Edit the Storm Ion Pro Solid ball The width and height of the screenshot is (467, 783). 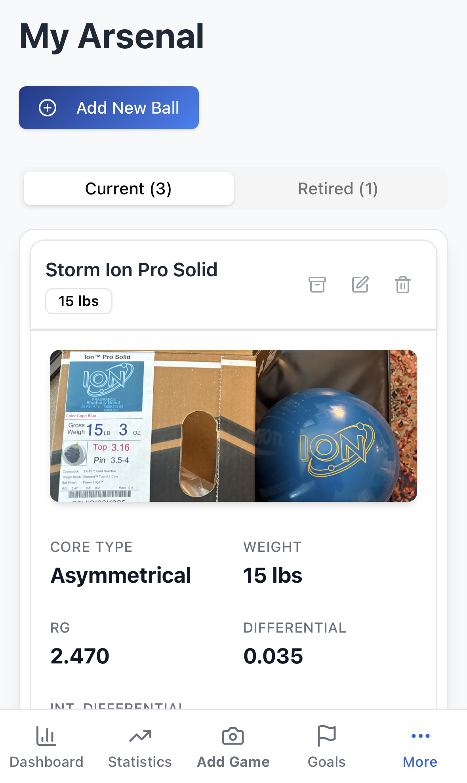click(360, 285)
